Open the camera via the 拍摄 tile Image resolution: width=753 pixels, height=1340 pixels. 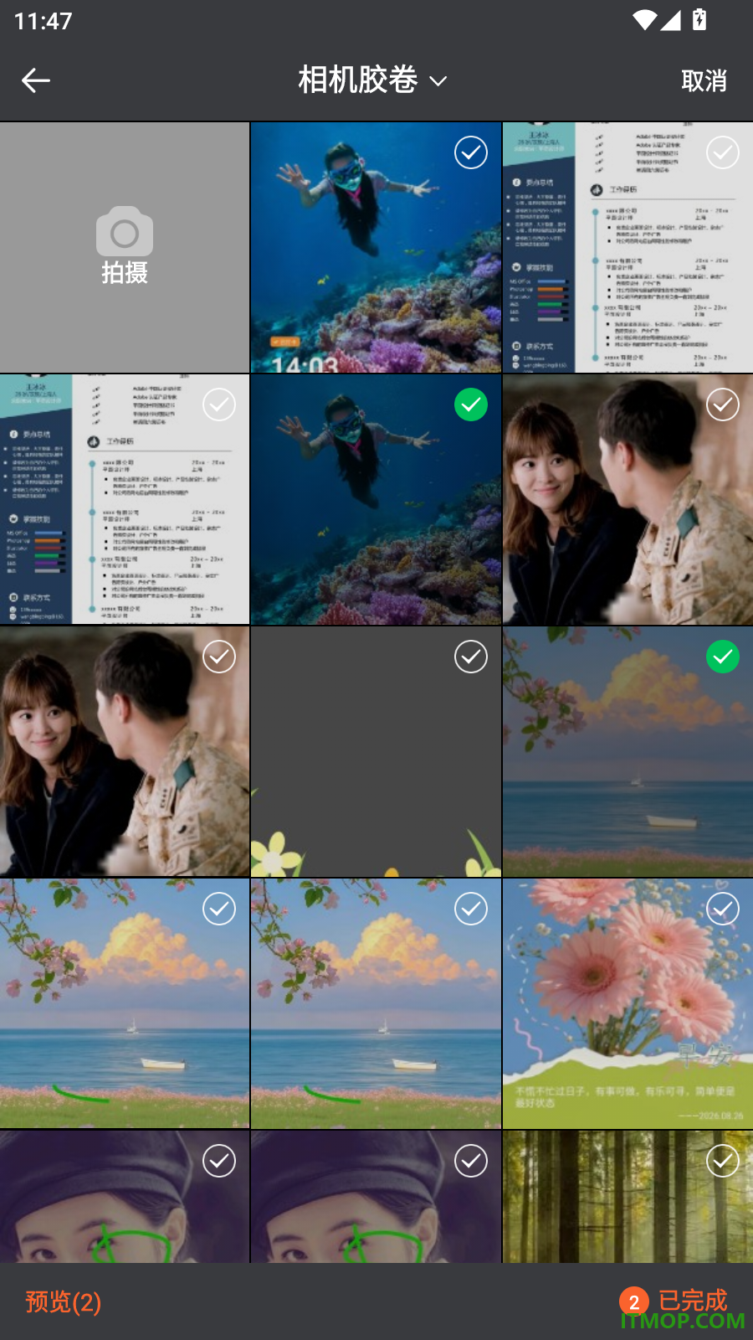click(x=125, y=247)
